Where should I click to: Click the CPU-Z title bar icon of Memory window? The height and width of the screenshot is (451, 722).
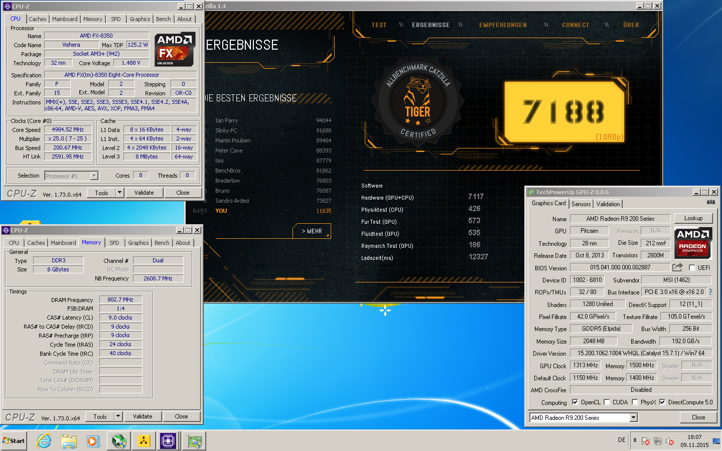click(x=6, y=230)
